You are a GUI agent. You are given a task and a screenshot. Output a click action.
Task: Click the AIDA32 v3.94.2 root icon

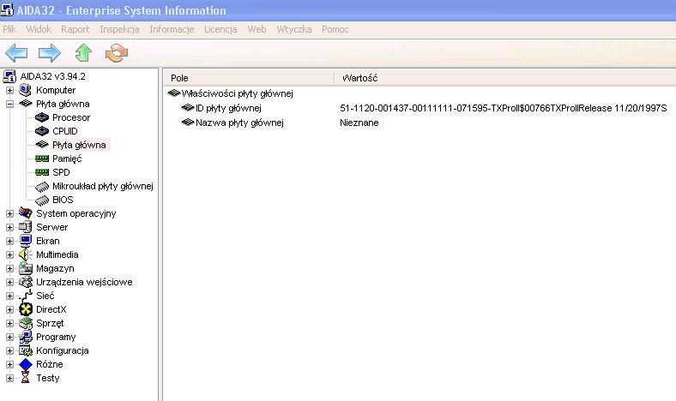tap(9, 76)
